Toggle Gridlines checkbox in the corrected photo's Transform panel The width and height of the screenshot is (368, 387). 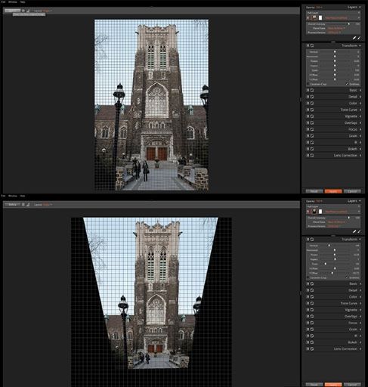pyautogui.click(x=347, y=277)
